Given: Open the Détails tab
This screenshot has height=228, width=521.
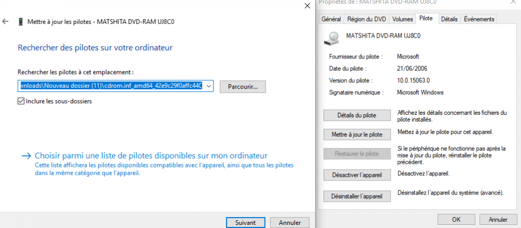Looking at the screenshot, I should coord(449,19).
